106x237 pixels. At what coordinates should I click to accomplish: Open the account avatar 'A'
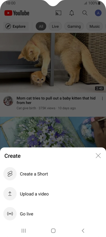point(98,13)
